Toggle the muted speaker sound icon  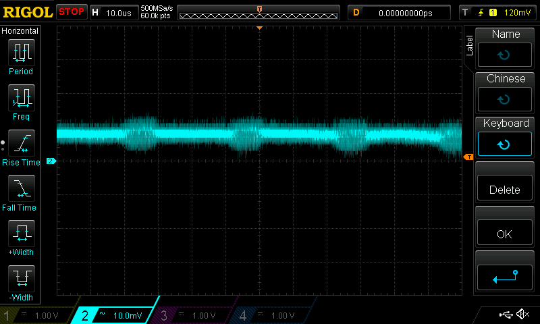[522, 314]
